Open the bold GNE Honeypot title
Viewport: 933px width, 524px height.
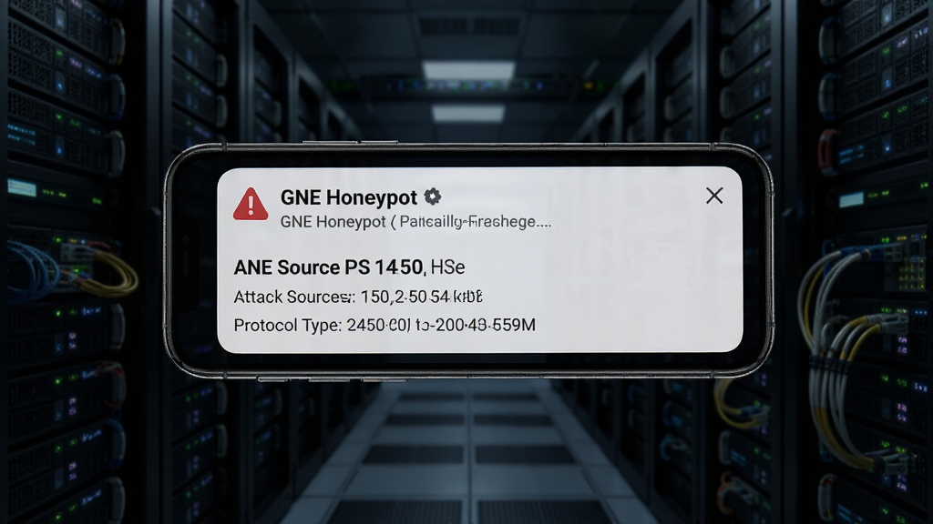click(349, 197)
